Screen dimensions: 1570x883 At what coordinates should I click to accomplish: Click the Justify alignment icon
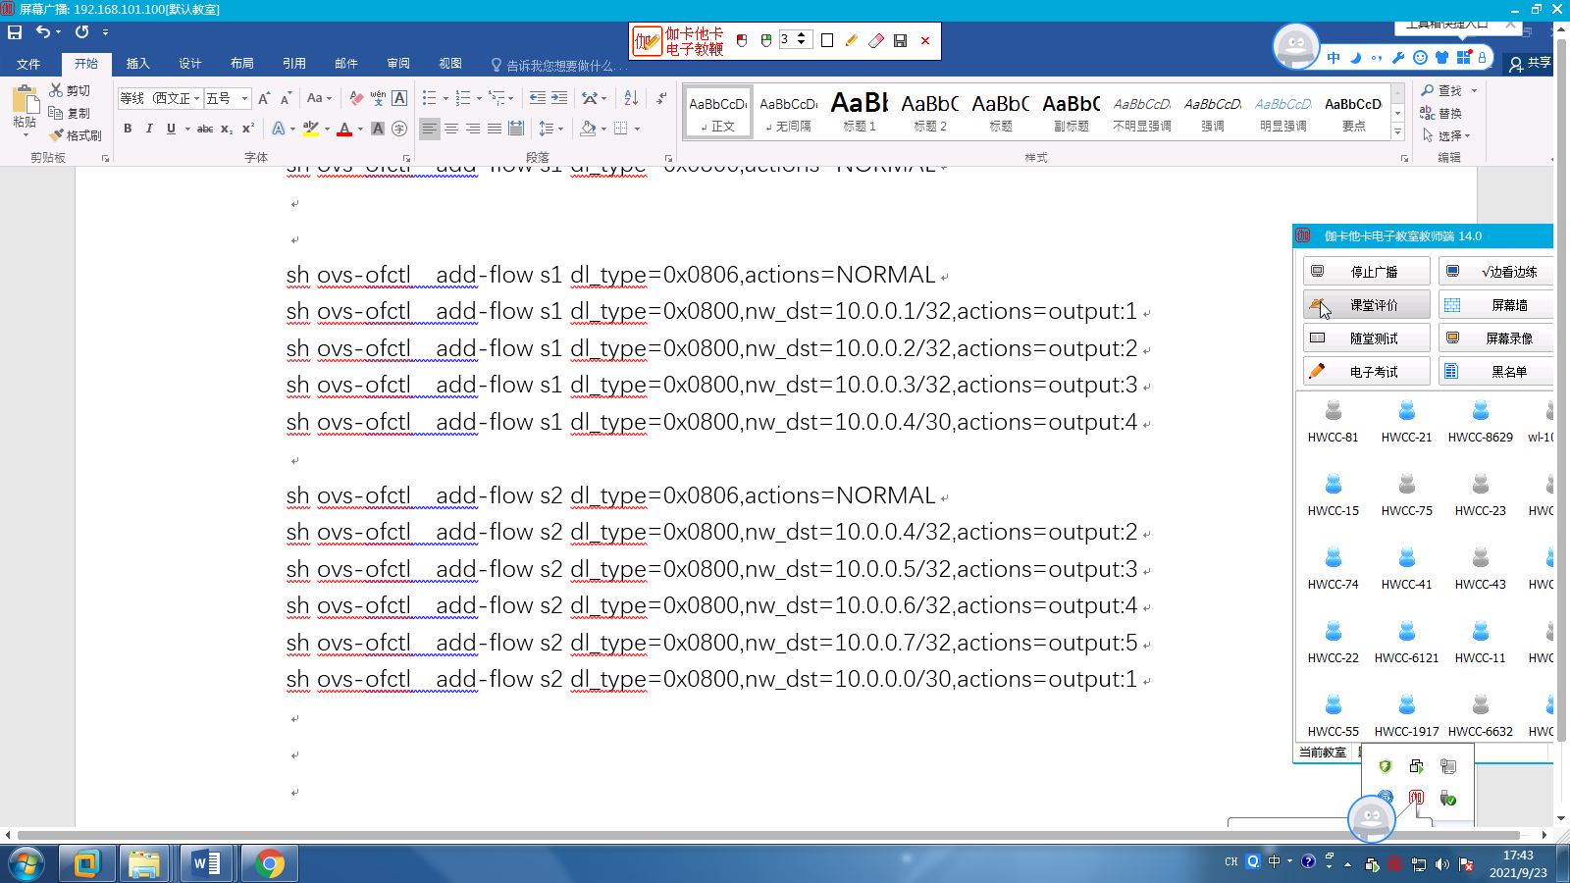495,129
